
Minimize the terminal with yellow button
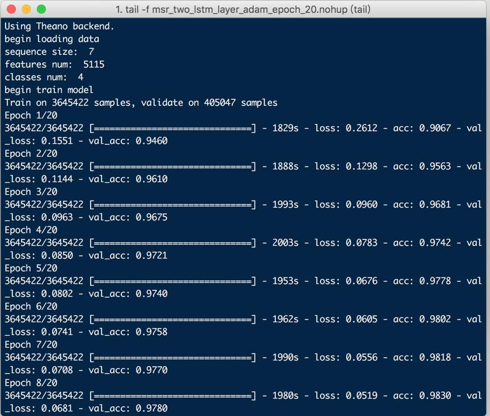pyautogui.click(x=26, y=10)
